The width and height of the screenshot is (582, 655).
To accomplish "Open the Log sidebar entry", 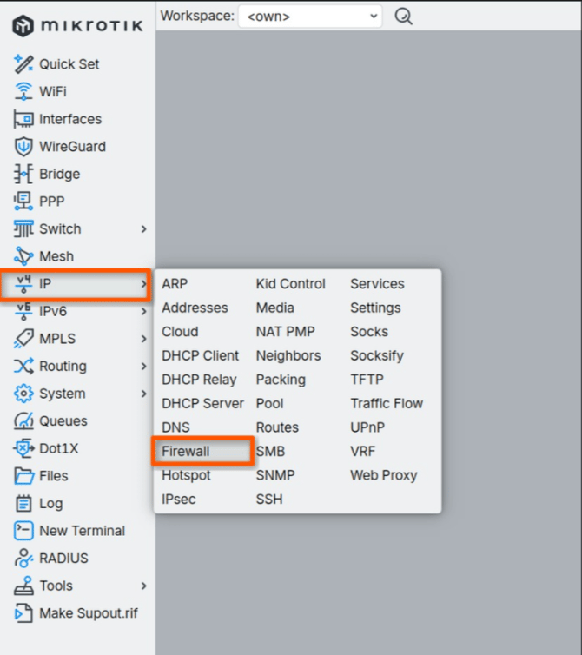I will 50,504.
